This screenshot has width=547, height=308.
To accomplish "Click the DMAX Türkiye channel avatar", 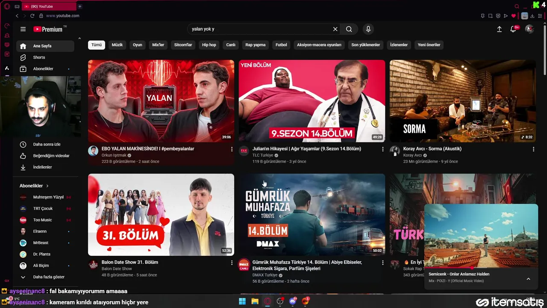I will coord(244,264).
